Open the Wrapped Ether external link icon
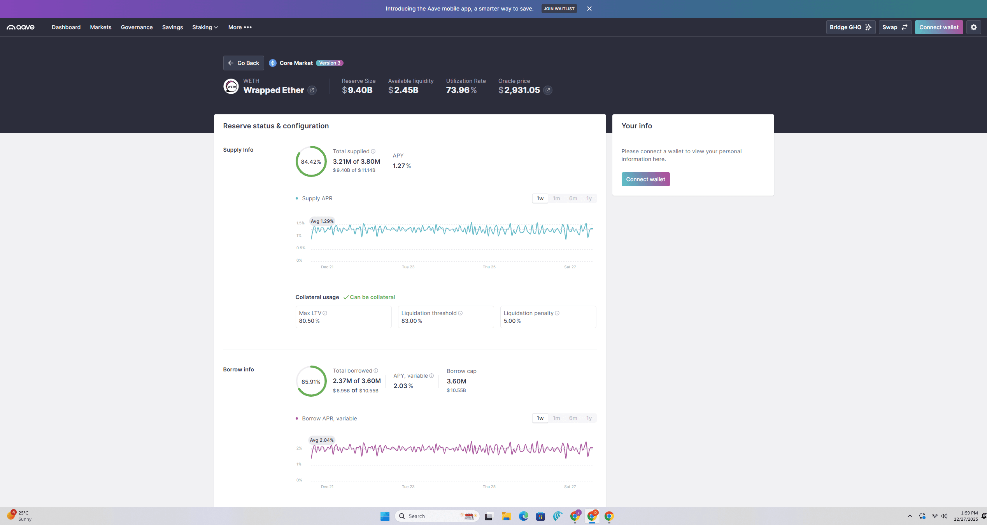Viewport: 987px width, 525px height. click(312, 90)
